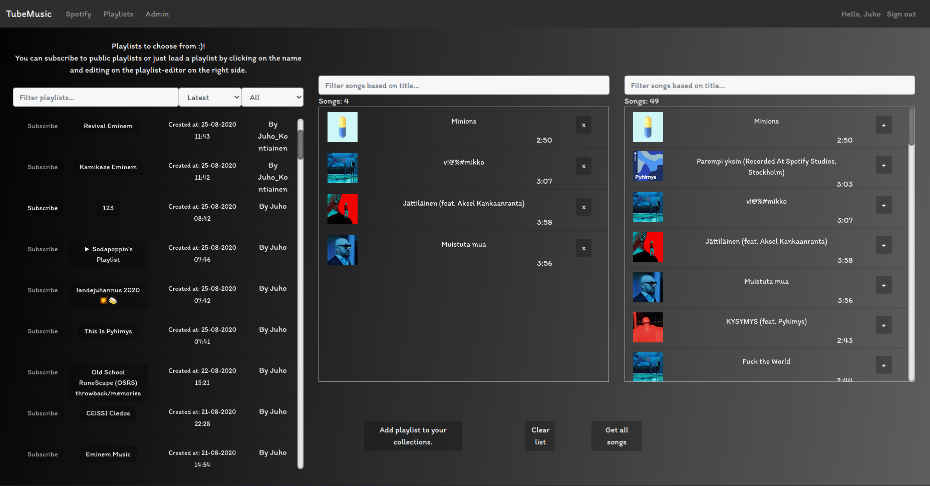Click the Hello, Juho greeting
Screen dimensions: 930x486
(x=860, y=14)
